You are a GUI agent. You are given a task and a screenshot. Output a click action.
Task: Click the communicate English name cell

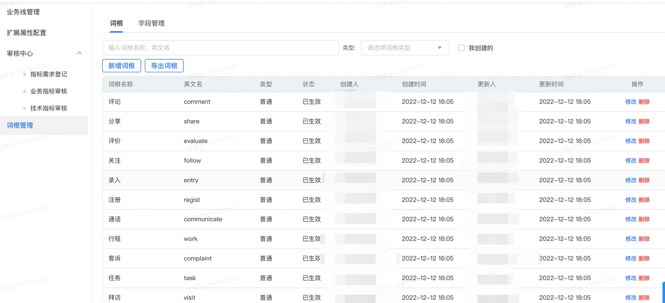(x=203, y=219)
